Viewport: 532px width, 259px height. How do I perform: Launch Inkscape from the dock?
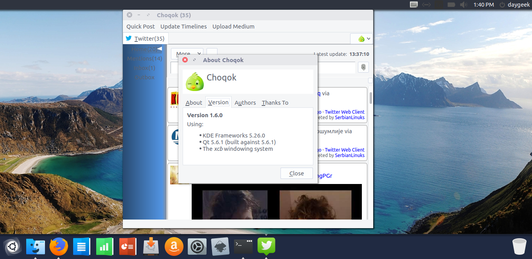(x=220, y=247)
